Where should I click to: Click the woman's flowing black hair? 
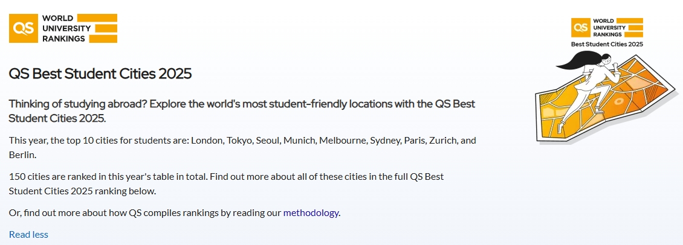[x=577, y=60]
